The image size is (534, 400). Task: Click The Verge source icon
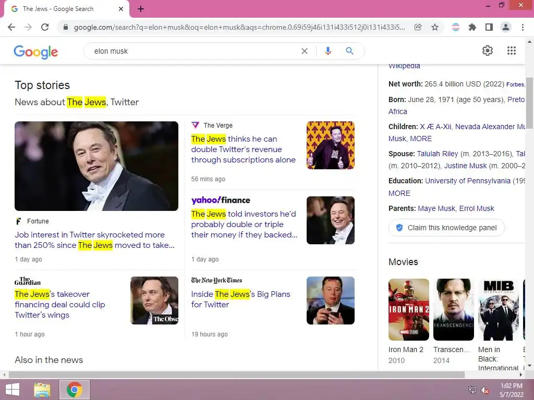click(x=195, y=125)
